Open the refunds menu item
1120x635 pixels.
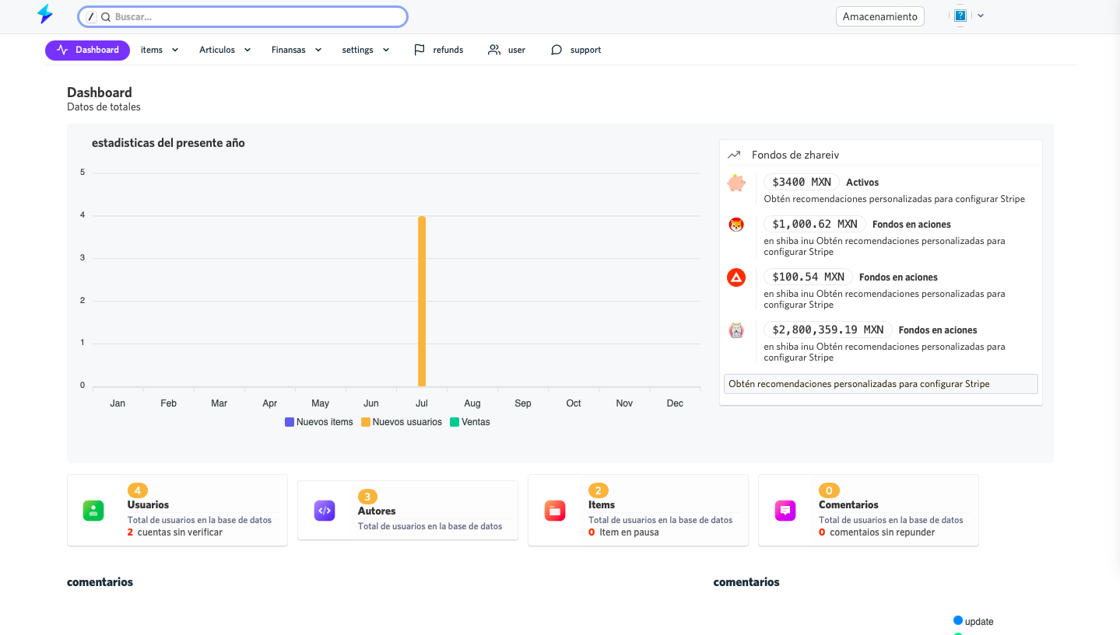tap(439, 50)
